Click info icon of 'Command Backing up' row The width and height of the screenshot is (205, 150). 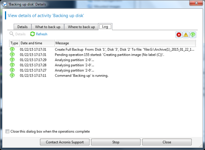pos(12,75)
